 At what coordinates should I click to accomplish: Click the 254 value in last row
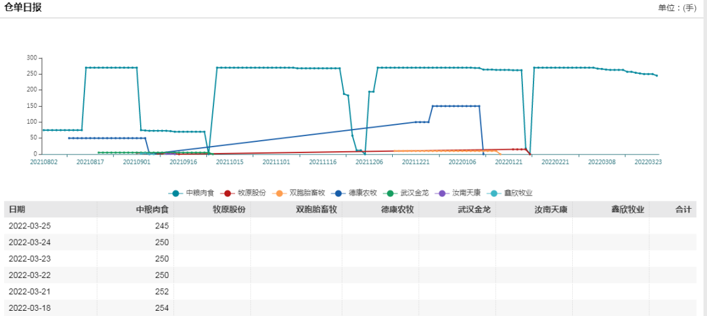point(162,307)
